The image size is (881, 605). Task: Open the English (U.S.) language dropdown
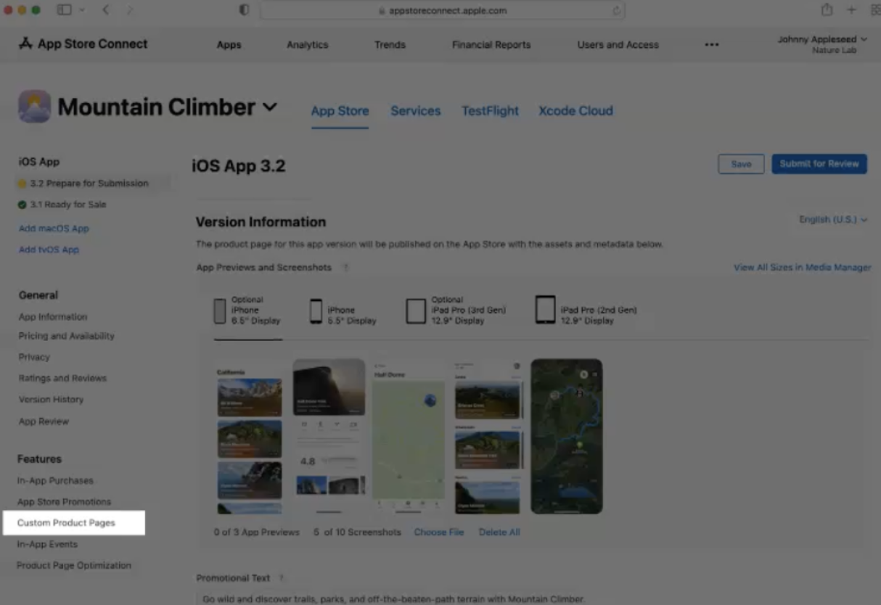pyautogui.click(x=833, y=220)
